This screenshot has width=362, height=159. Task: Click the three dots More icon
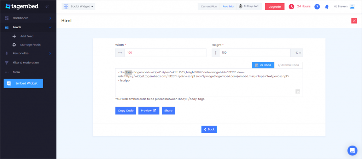(7, 72)
